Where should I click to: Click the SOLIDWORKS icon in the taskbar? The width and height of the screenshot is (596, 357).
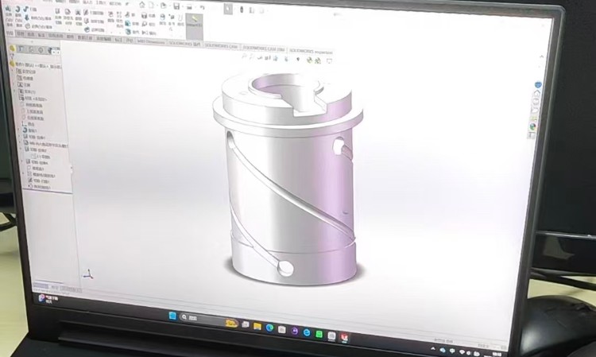[x=344, y=337]
